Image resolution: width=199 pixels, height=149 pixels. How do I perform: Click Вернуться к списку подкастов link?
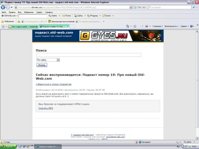click(53, 84)
